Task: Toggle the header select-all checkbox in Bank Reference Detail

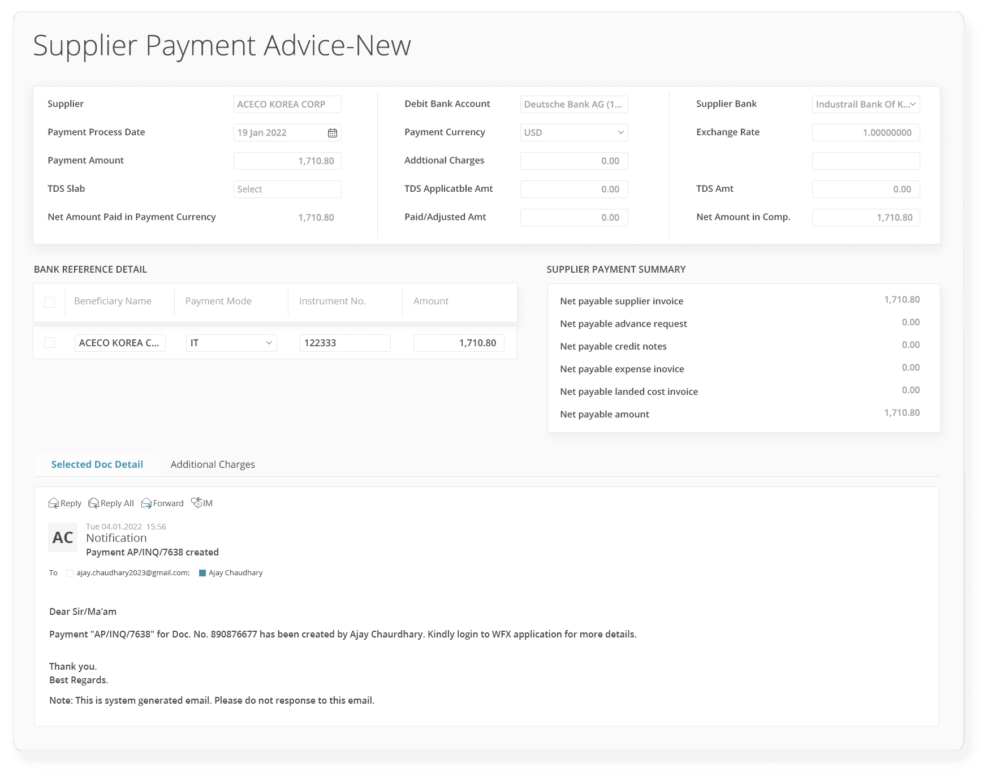Action: click(x=50, y=302)
